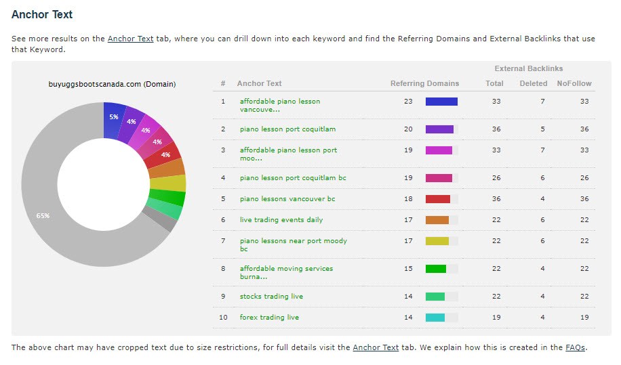Click the NoFollow column header
The width and height of the screenshot is (621, 365).
(574, 84)
